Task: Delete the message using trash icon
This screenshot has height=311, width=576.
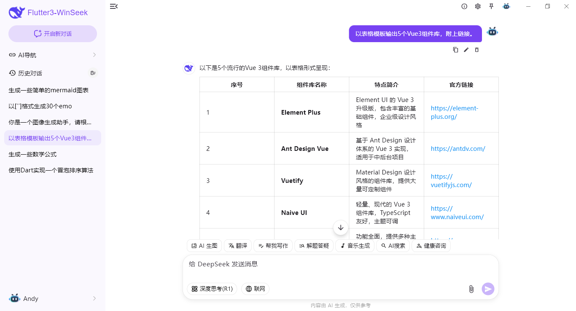Action: (x=477, y=49)
